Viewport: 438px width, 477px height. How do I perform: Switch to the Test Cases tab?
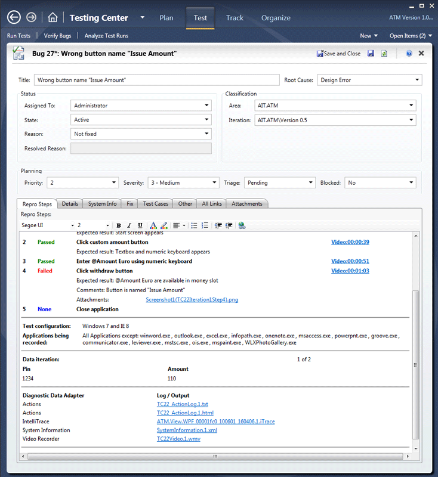point(155,204)
